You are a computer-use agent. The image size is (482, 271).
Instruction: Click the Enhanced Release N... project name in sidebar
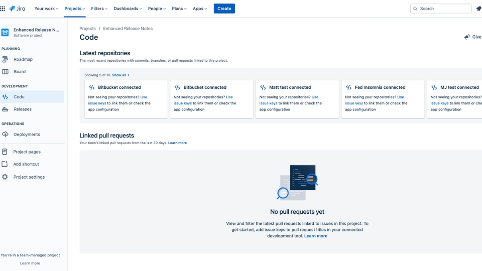pyautogui.click(x=36, y=30)
